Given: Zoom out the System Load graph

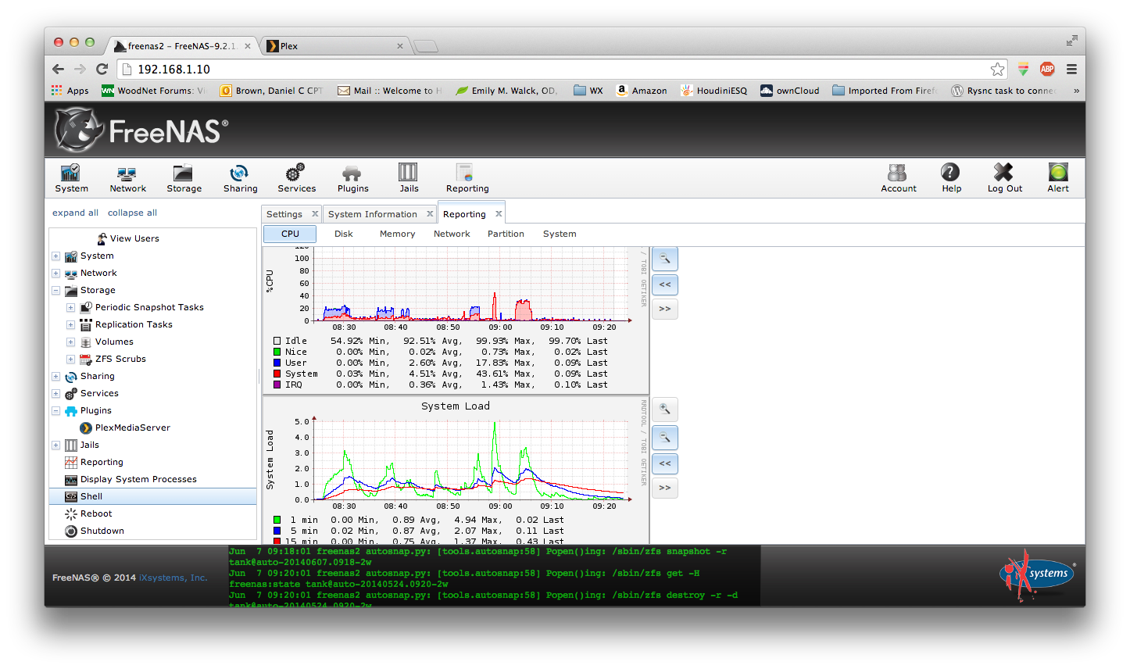Looking at the screenshot, I should click(665, 438).
